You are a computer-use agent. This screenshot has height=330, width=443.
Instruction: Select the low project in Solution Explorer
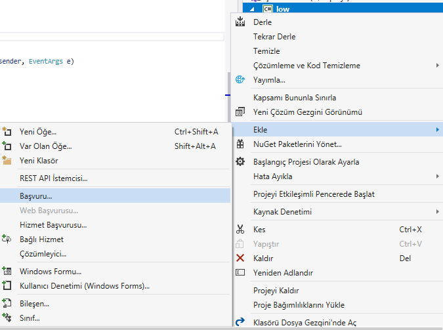tap(343, 9)
